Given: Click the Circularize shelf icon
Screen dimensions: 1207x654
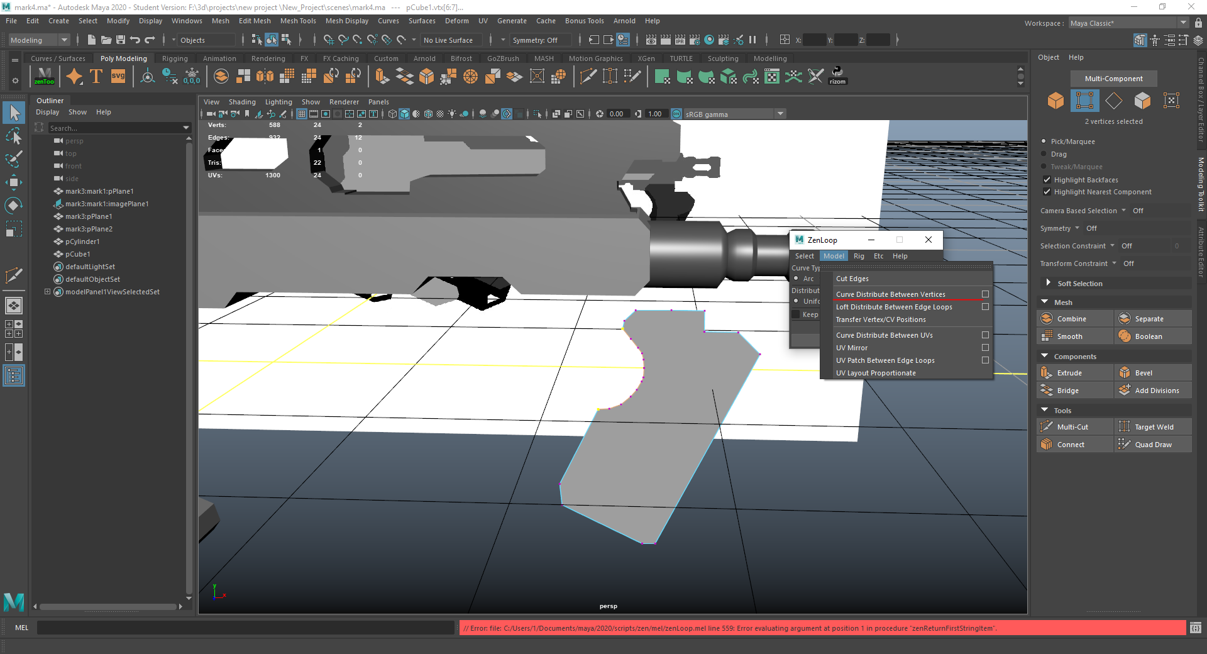Looking at the screenshot, I should tap(470, 76).
